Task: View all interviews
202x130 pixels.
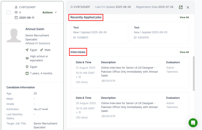Action: click(x=184, y=52)
